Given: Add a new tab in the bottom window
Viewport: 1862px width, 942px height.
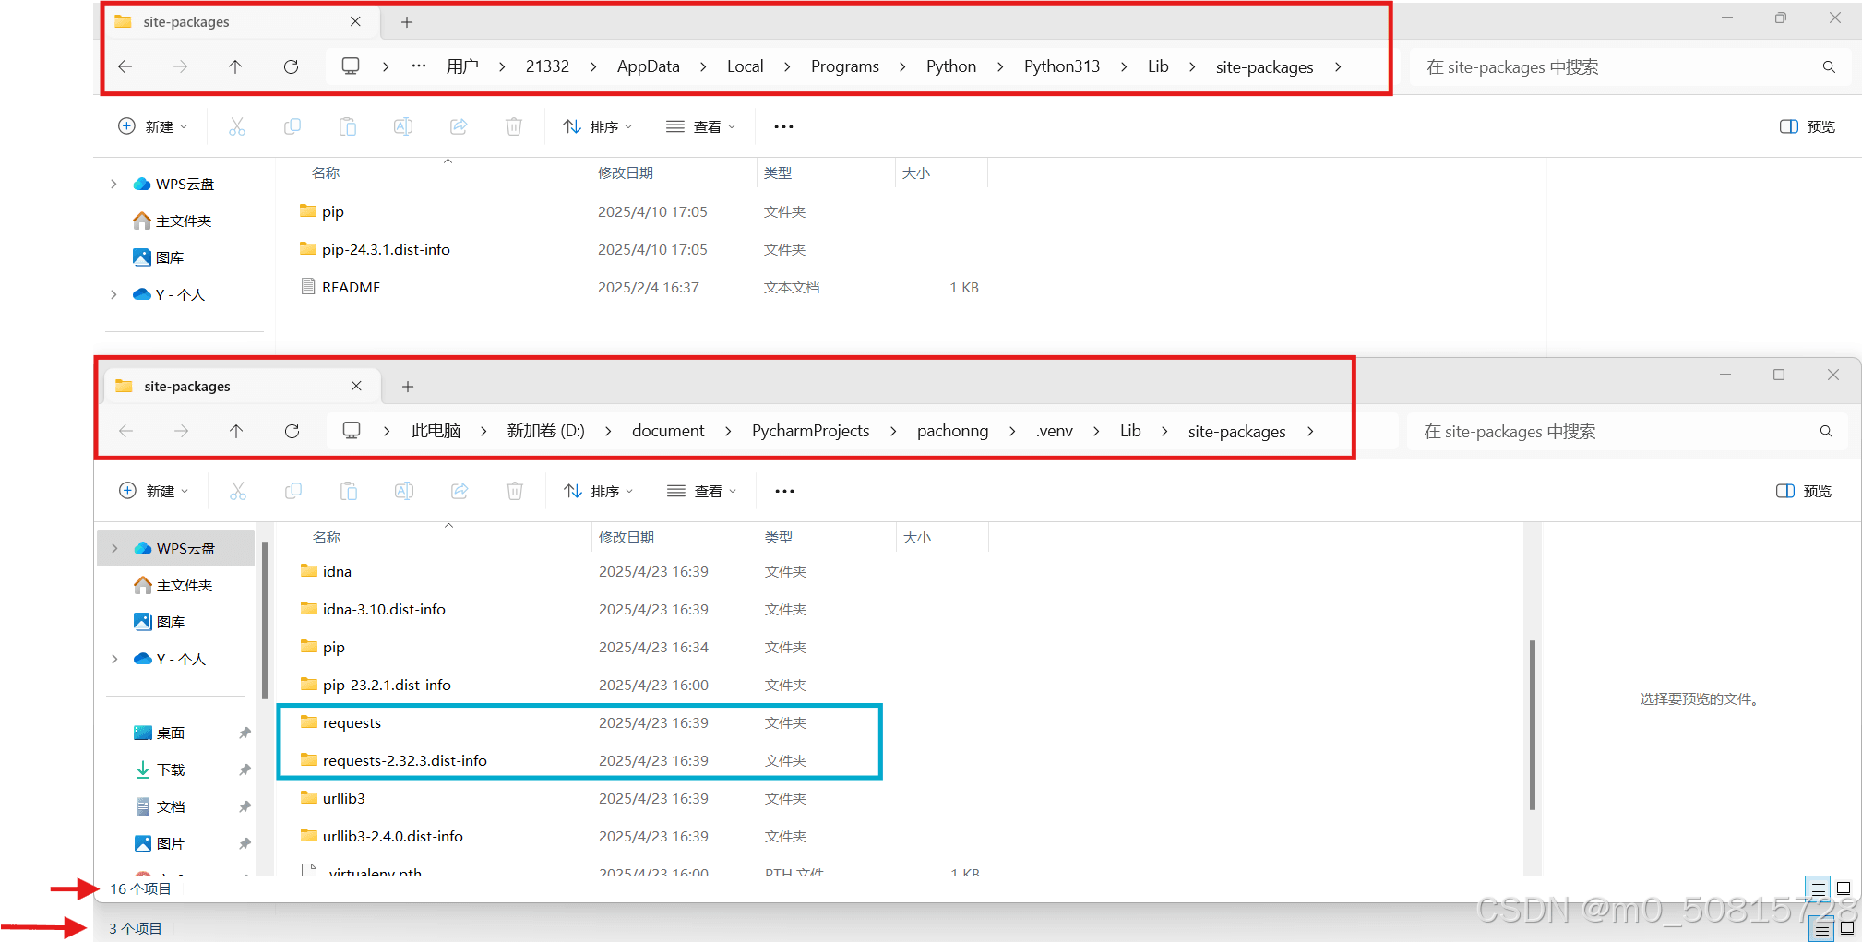Looking at the screenshot, I should click(408, 386).
